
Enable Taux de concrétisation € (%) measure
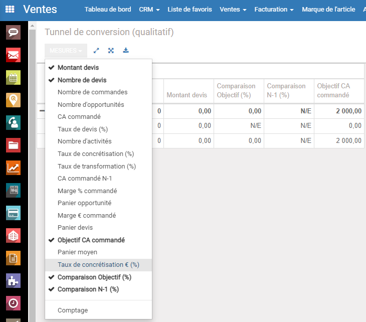click(x=98, y=264)
